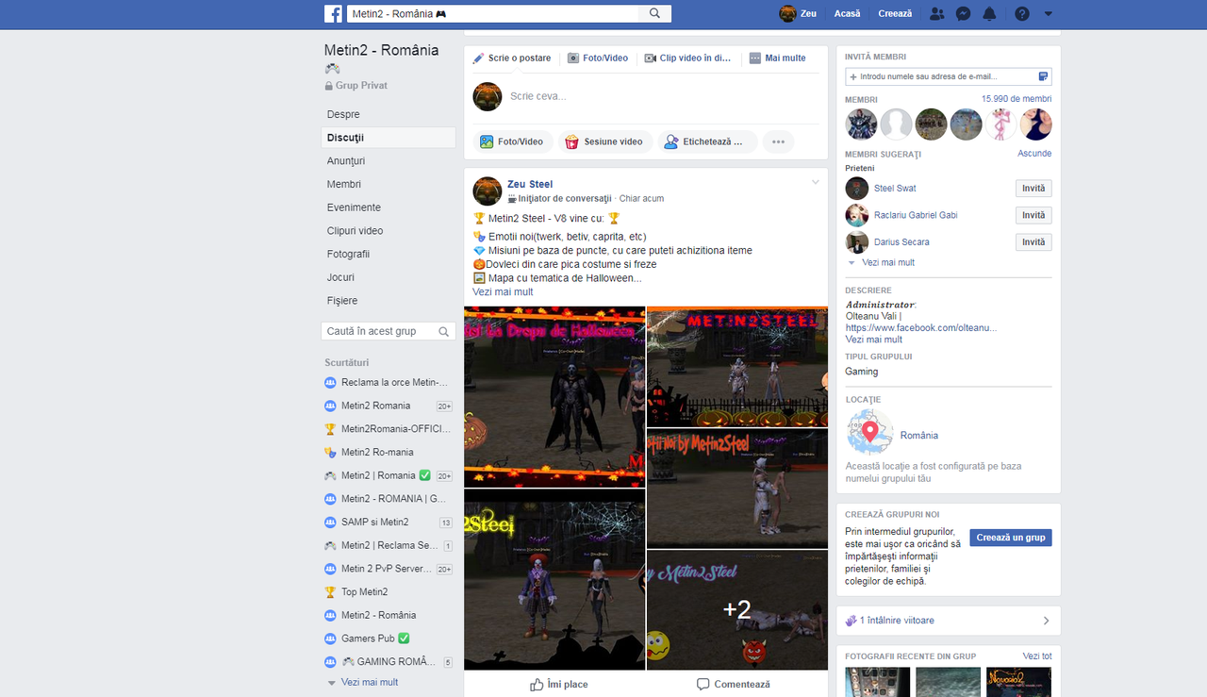
Task: Open Messenger from the top bar
Action: point(962,13)
